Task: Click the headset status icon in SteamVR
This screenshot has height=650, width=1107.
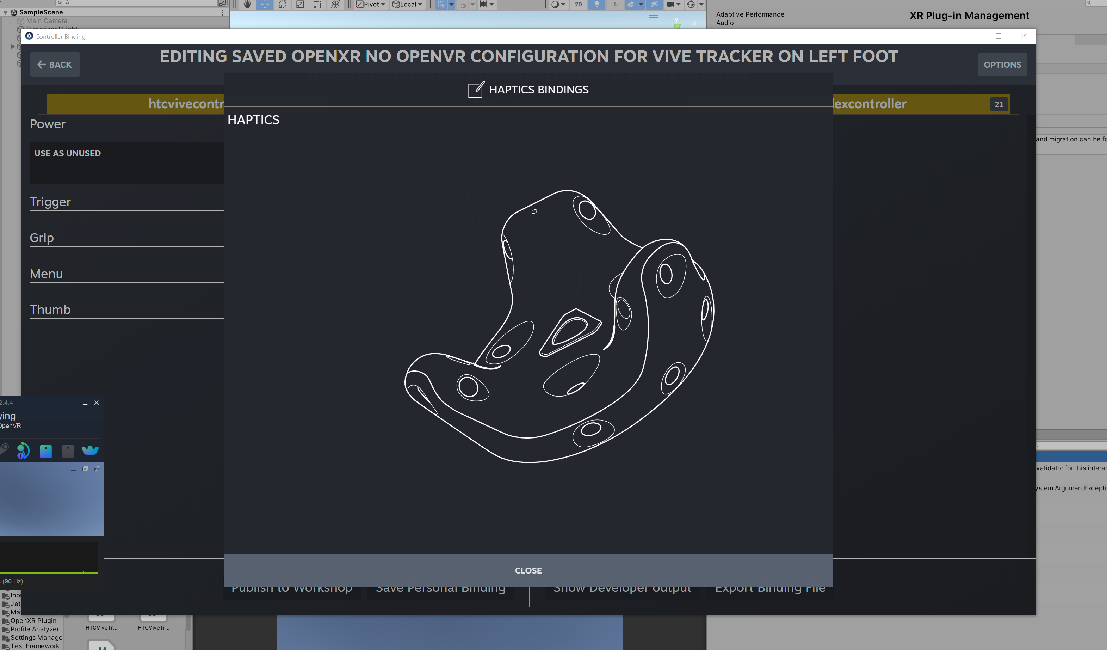Action: [x=23, y=451]
